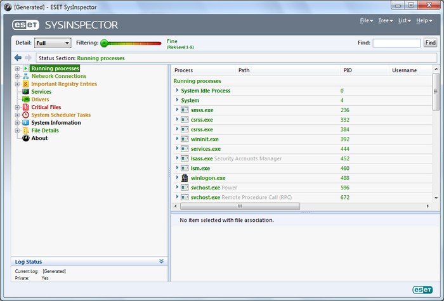Expand the Running processes tree node

[17, 68]
